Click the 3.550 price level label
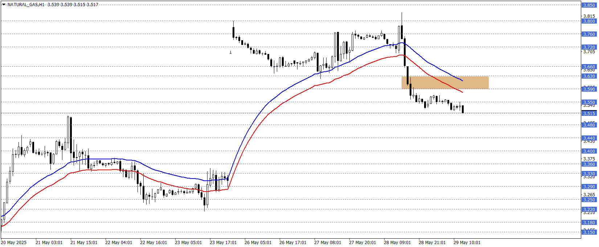 click(589, 102)
